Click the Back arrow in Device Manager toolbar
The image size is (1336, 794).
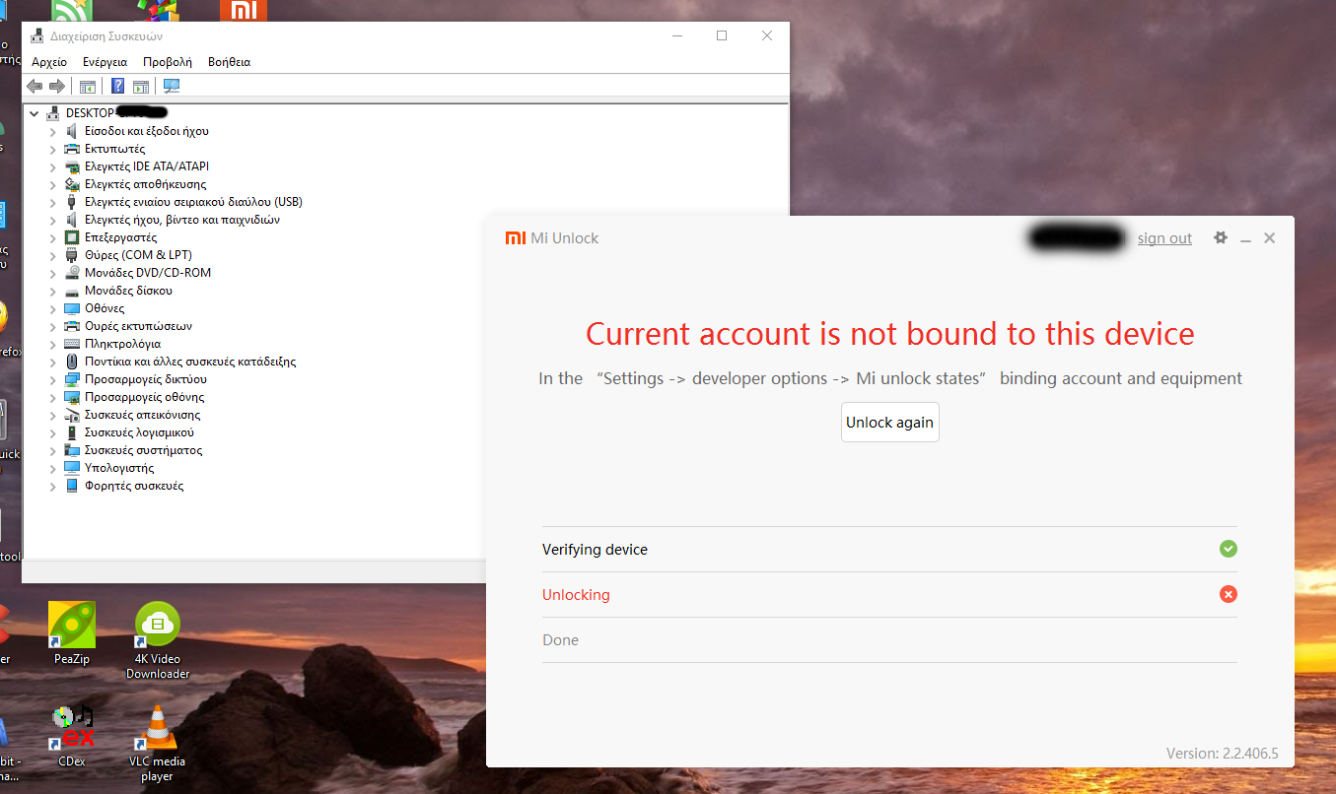35,87
